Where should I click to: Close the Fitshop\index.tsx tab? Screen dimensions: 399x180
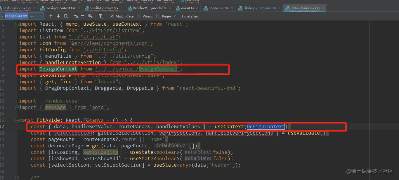34,8
